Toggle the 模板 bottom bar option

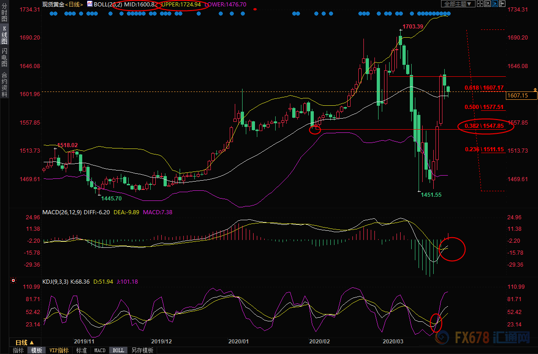pyautogui.click(x=37, y=350)
